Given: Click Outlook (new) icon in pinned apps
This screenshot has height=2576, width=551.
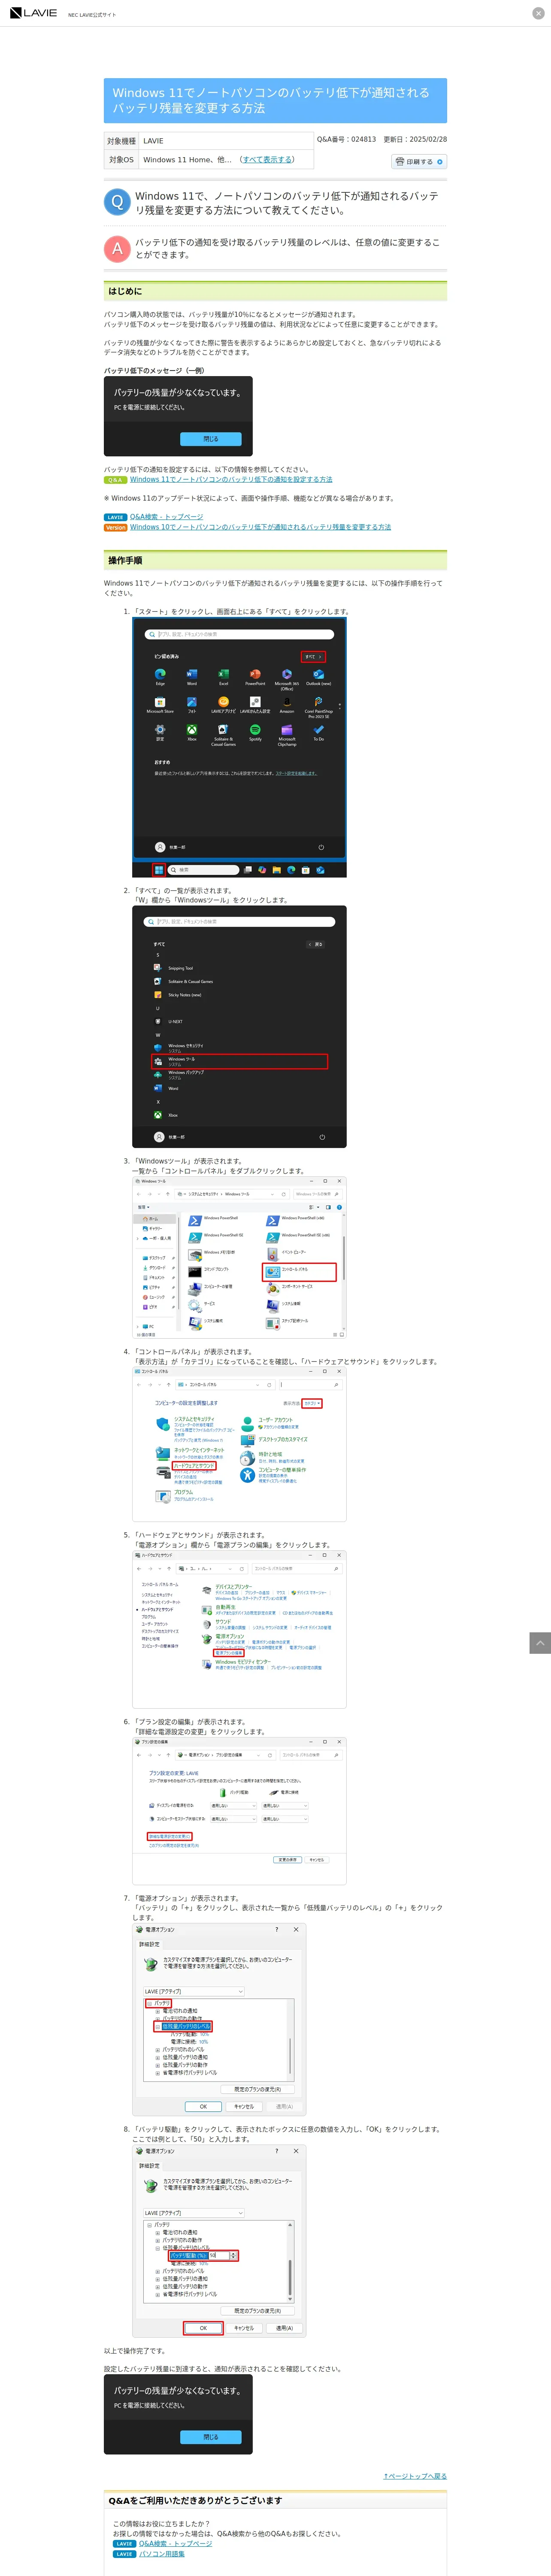Looking at the screenshot, I should click(x=318, y=675).
